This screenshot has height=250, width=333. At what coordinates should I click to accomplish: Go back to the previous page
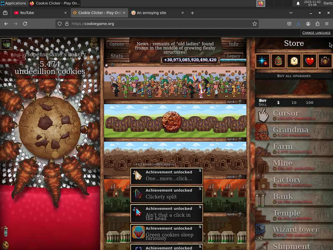6,24
